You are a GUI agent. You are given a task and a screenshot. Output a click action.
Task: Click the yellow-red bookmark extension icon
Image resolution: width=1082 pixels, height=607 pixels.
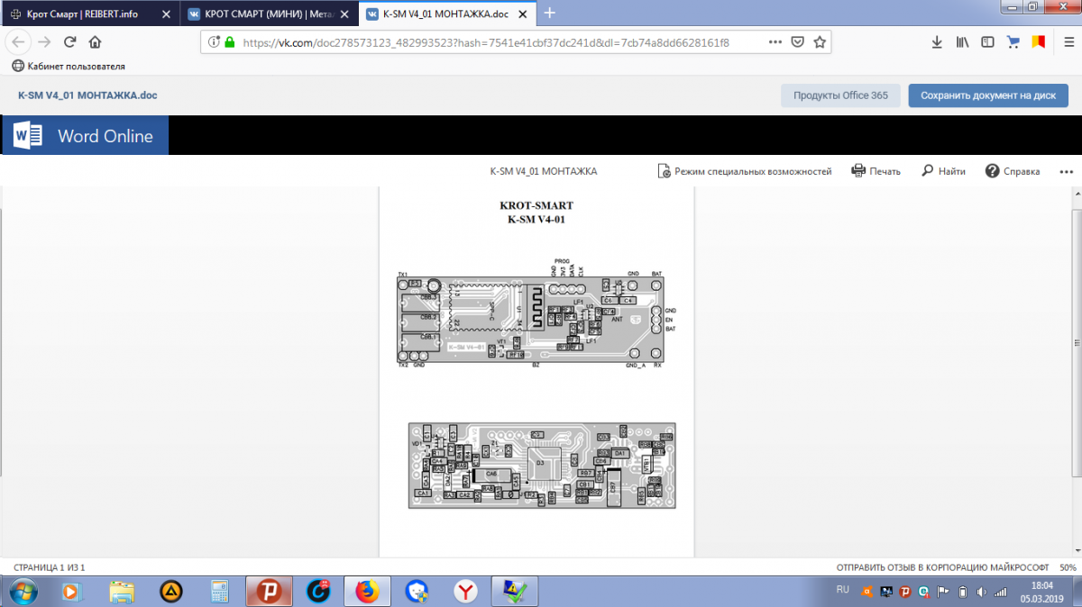[x=1039, y=42]
